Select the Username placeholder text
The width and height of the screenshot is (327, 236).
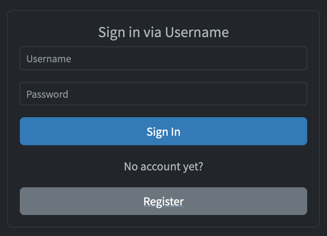click(x=49, y=59)
